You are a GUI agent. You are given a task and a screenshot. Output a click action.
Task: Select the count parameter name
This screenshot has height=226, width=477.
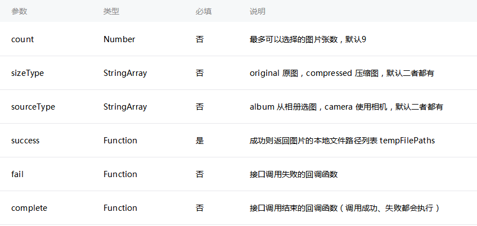(22, 39)
